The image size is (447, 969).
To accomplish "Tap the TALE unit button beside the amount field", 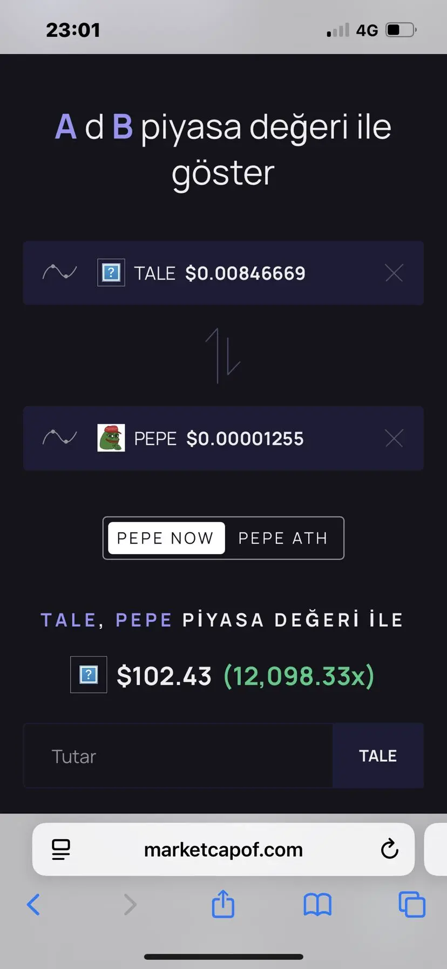I will coord(378,756).
